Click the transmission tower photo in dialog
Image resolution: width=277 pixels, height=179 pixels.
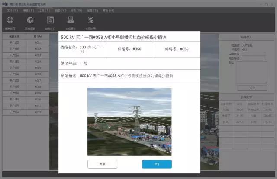pos(129,121)
